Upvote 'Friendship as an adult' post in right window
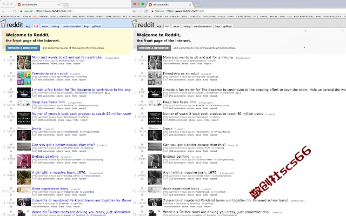Screen dimensions: 346x216 point(142,73)
